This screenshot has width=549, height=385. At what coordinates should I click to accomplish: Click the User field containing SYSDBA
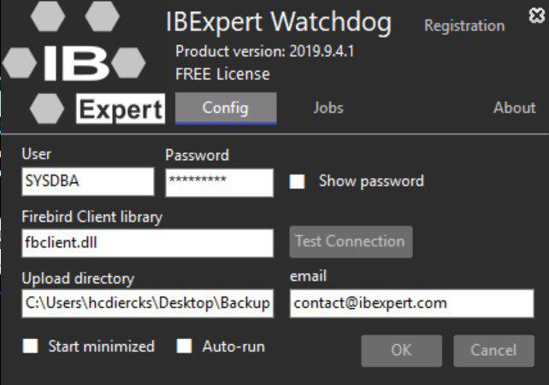click(x=88, y=181)
